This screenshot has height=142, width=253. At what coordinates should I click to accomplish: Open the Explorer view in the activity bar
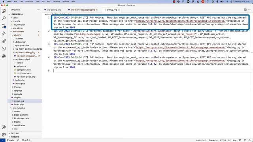pyautogui.click(x=4, y=11)
